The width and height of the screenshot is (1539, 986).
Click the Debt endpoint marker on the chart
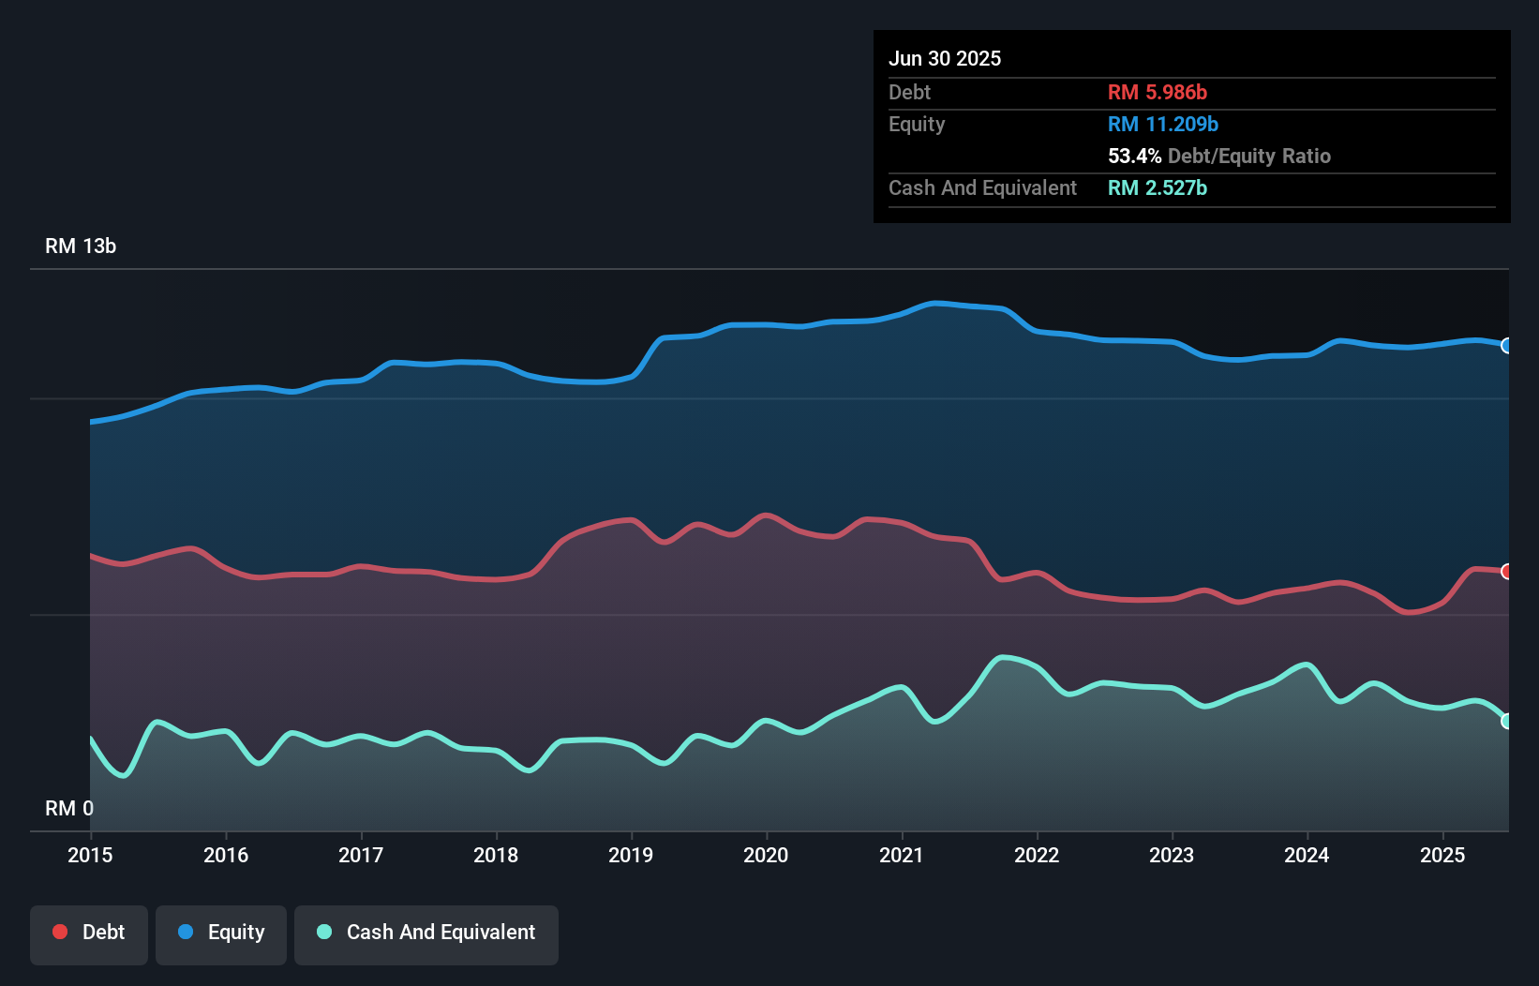(x=1508, y=570)
